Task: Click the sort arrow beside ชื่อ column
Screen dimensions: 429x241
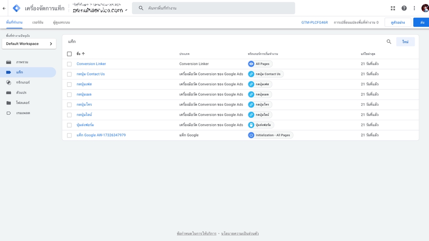Action: pos(84,54)
